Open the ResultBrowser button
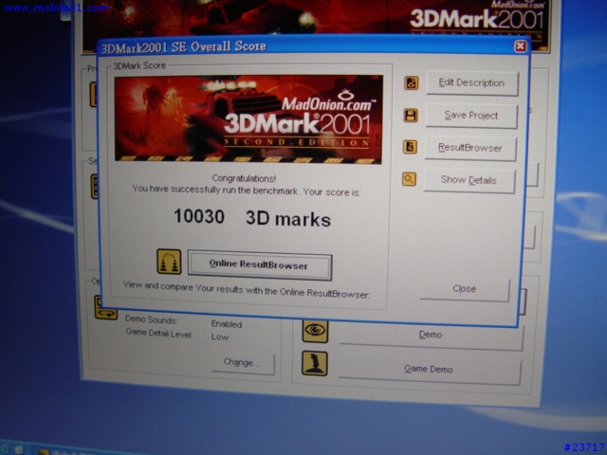Viewport: 607px width, 455px height. [470, 148]
